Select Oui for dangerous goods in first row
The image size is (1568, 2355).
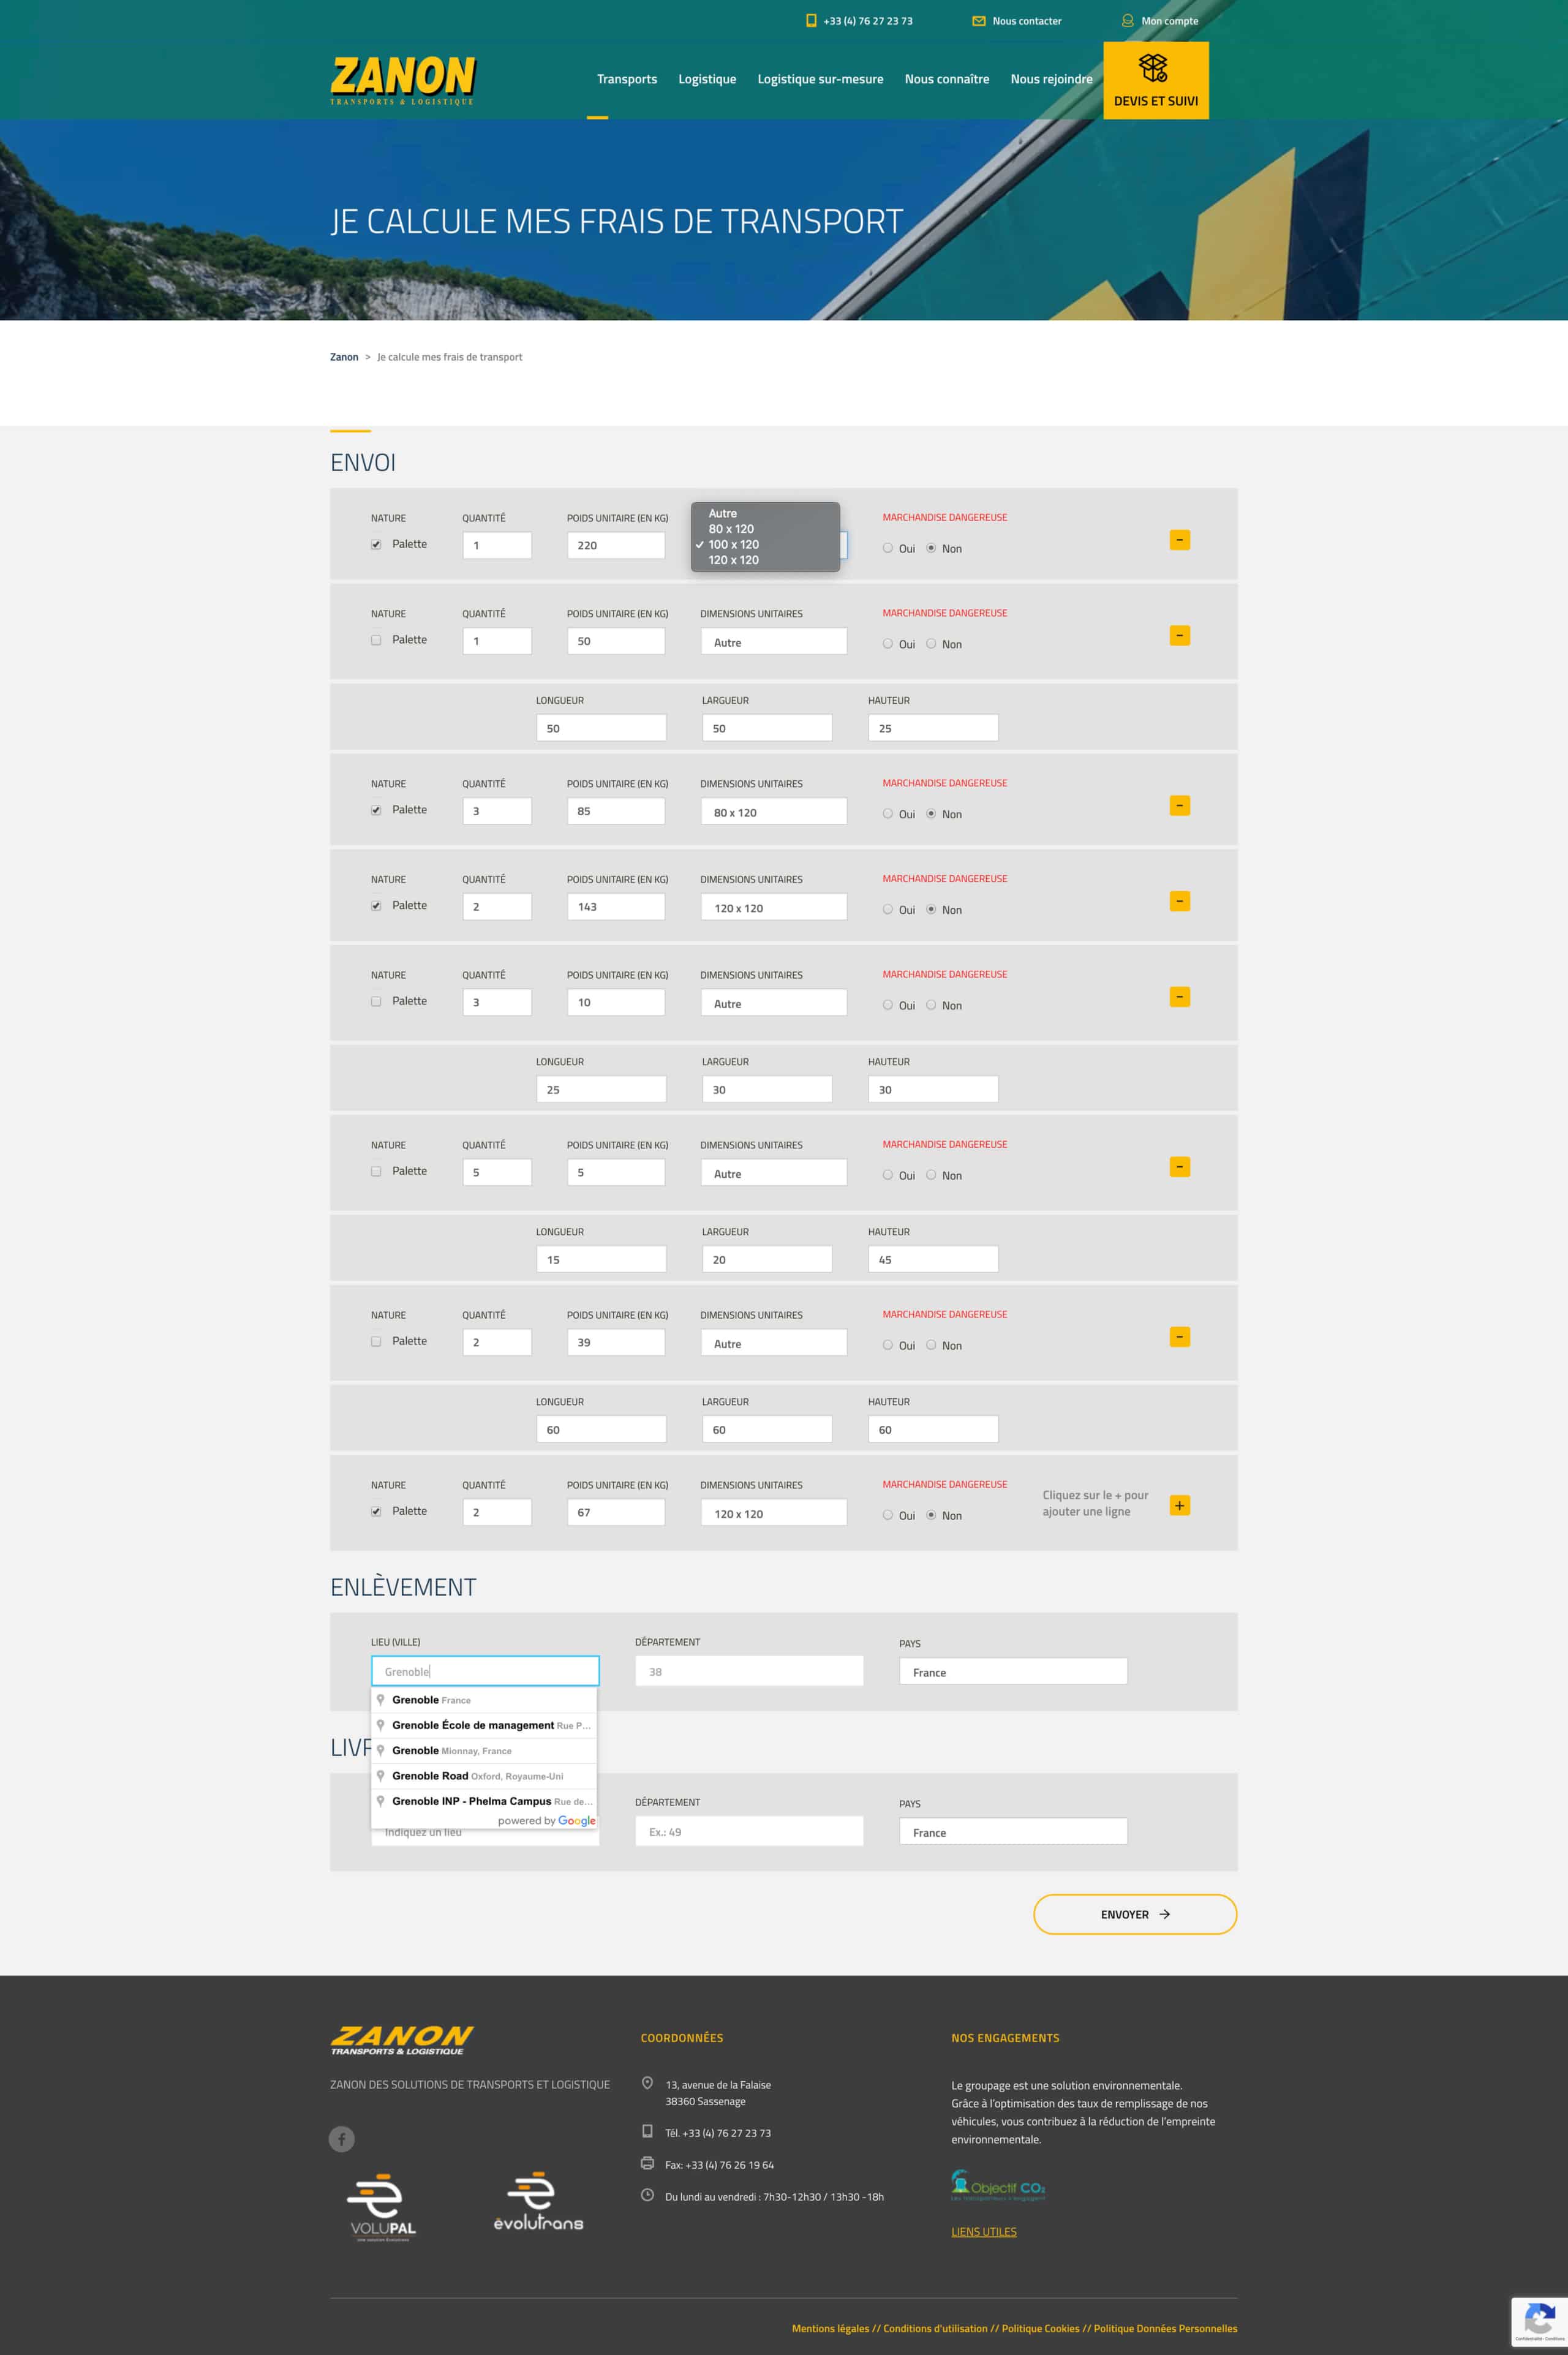(887, 548)
